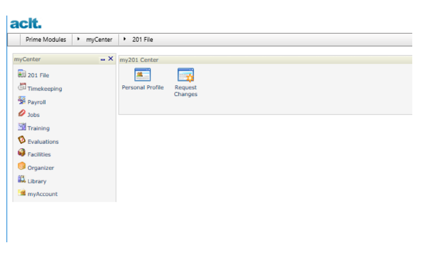Click the myCenter panel title
The width and height of the screenshot is (430, 268).
[x=27, y=59]
